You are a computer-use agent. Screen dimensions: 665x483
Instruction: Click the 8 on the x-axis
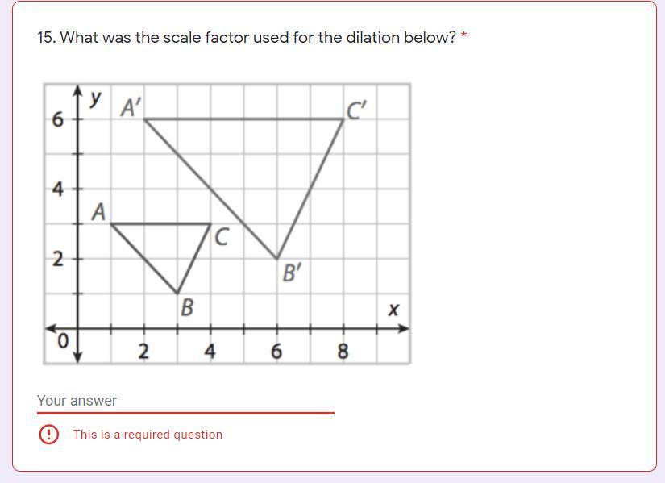(343, 352)
